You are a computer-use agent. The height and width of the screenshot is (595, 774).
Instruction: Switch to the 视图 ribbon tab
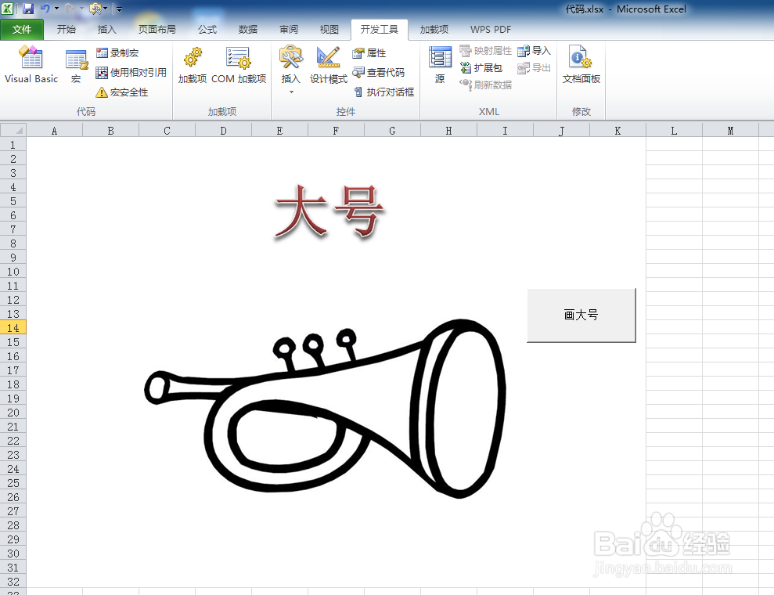coord(329,30)
